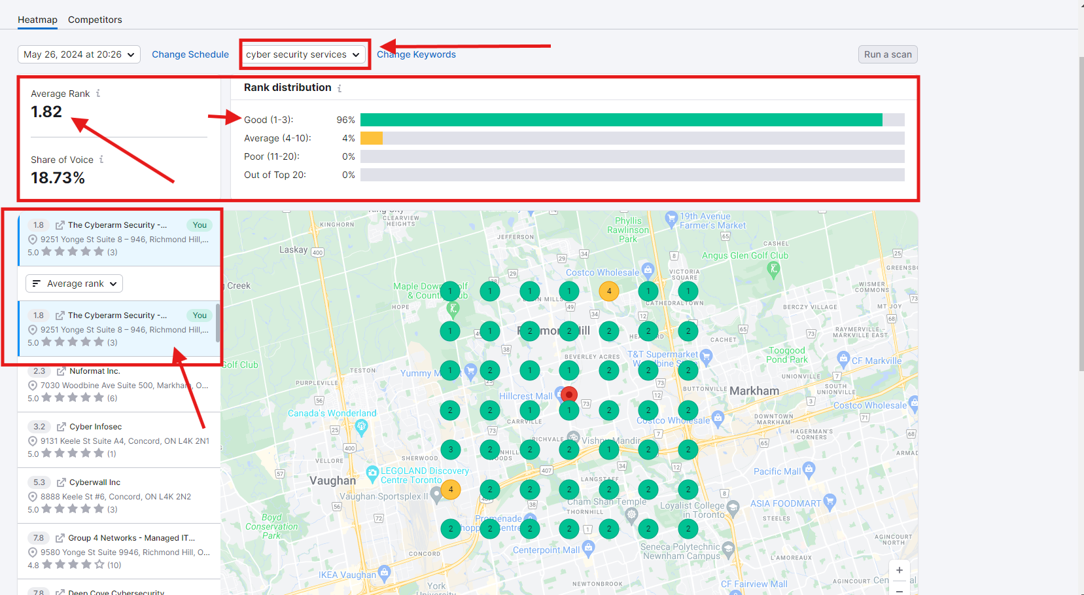Switch to the Competitors tab
The height and width of the screenshot is (595, 1084).
[95, 20]
